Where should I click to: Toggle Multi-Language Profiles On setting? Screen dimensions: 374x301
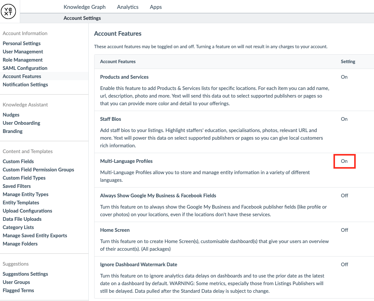click(344, 161)
